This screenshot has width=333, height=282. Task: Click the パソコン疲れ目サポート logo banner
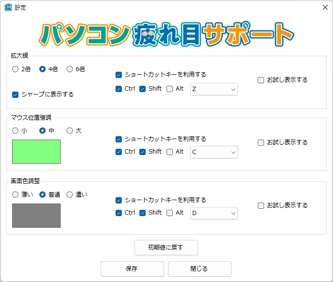pos(166,33)
